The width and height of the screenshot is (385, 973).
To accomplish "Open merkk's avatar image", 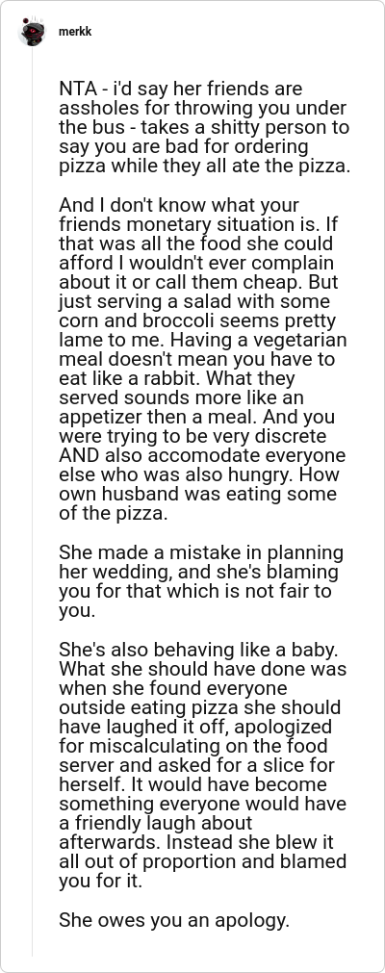I will (x=32, y=32).
